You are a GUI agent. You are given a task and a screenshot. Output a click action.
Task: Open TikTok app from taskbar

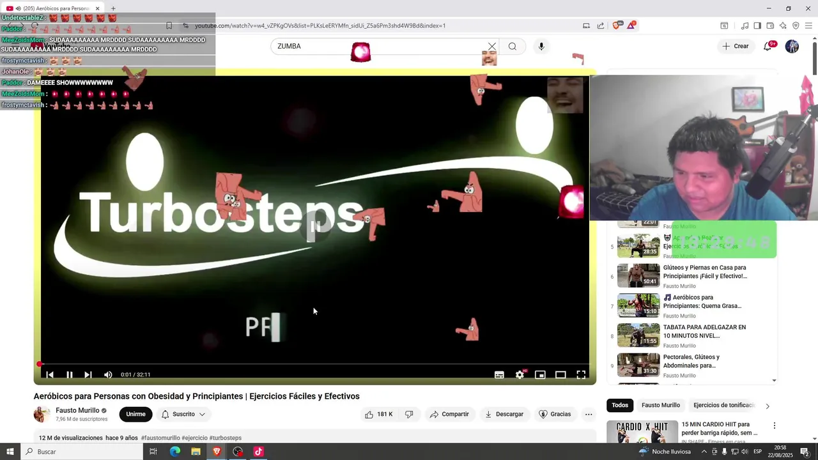pyautogui.click(x=258, y=452)
